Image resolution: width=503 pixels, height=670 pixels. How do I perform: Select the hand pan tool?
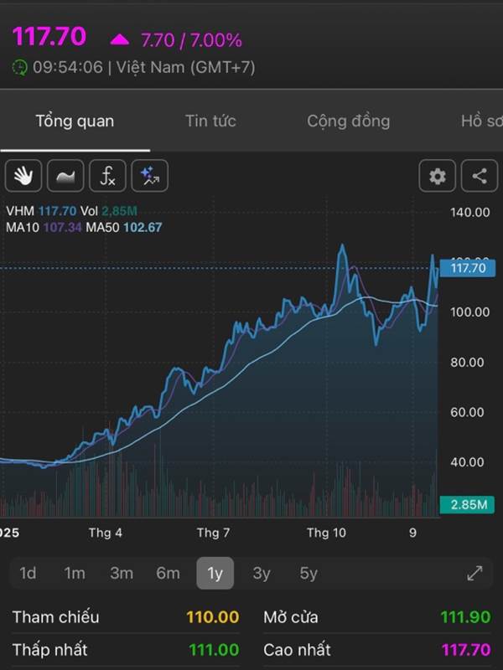(x=23, y=176)
